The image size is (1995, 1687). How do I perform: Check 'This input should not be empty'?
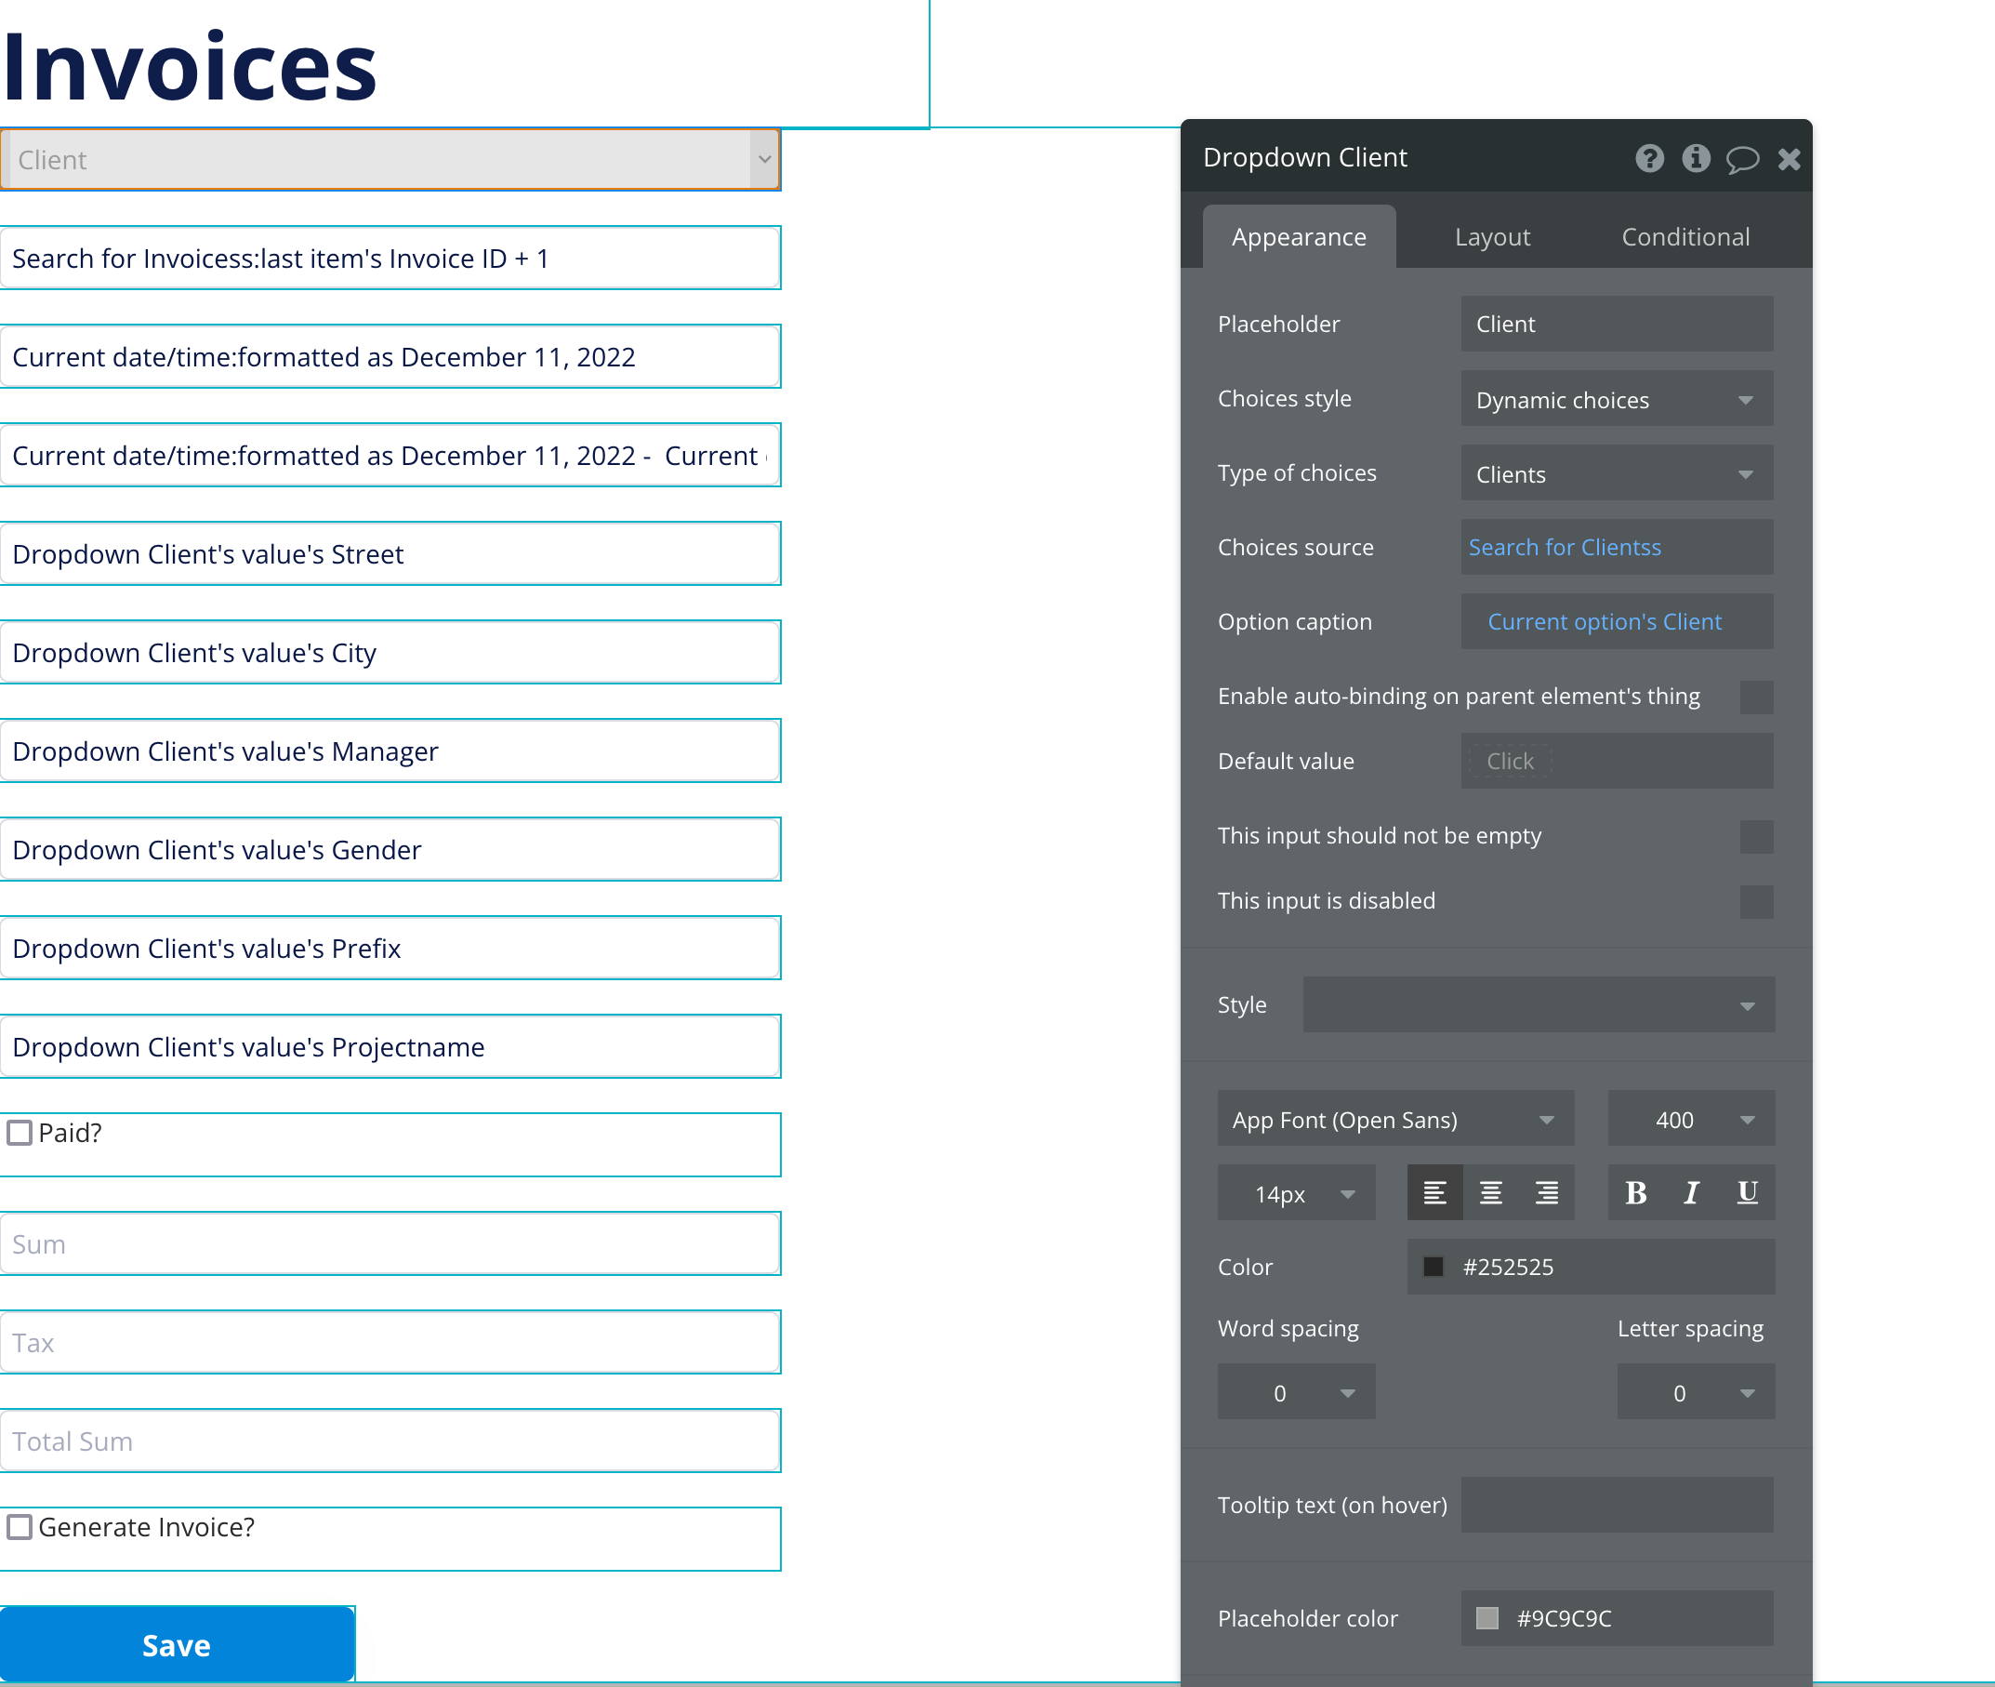tap(1756, 837)
